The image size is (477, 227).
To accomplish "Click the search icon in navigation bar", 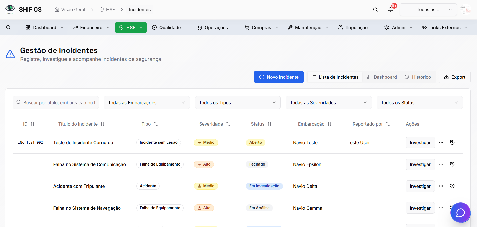I will (x=8, y=27).
